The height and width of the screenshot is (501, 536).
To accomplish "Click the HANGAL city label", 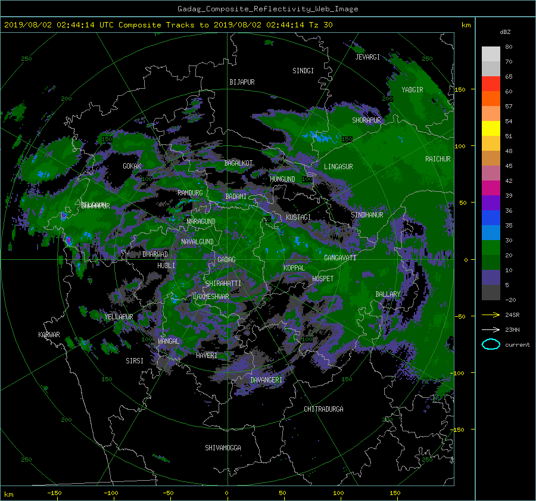I will 169,341.
